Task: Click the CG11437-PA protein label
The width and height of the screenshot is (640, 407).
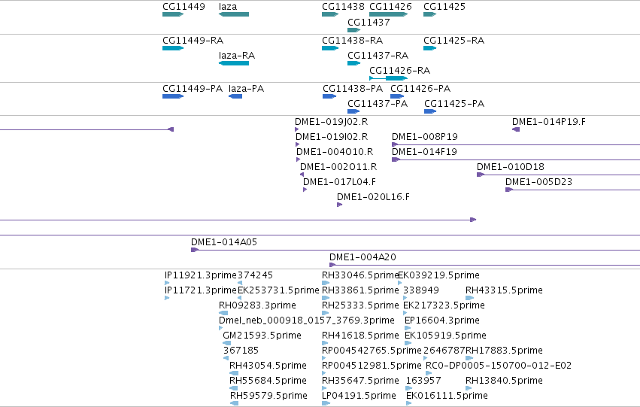Action: (x=378, y=104)
